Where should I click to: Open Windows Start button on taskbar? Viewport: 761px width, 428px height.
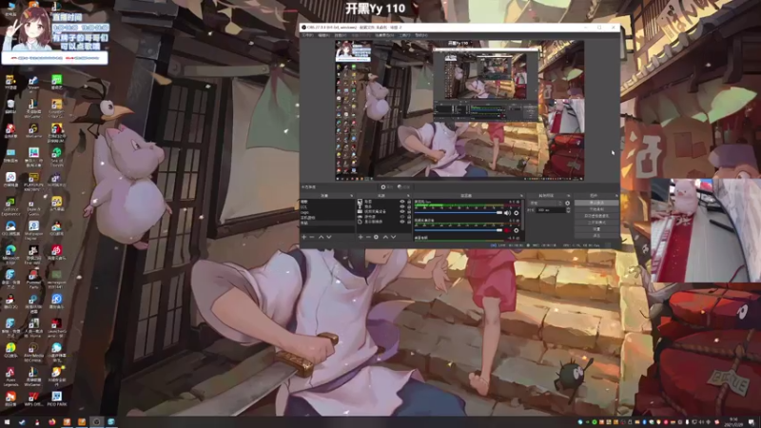click(x=7, y=422)
